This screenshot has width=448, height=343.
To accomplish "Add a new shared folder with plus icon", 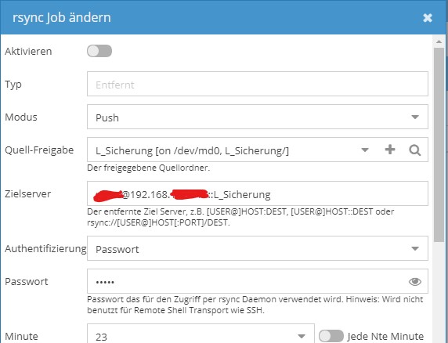I will (x=390, y=150).
